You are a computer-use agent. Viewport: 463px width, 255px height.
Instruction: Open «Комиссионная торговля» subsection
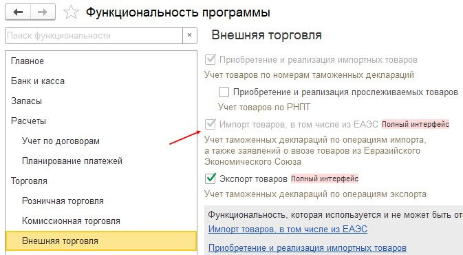pyautogui.click(x=101, y=221)
